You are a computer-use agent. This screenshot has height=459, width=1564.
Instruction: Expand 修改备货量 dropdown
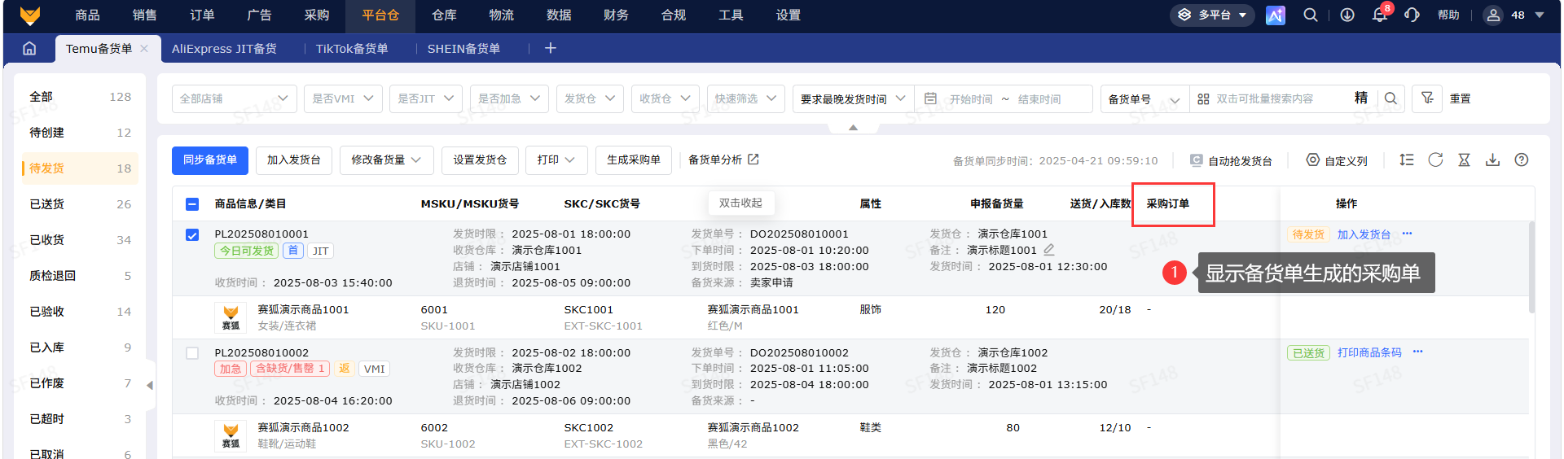point(386,160)
